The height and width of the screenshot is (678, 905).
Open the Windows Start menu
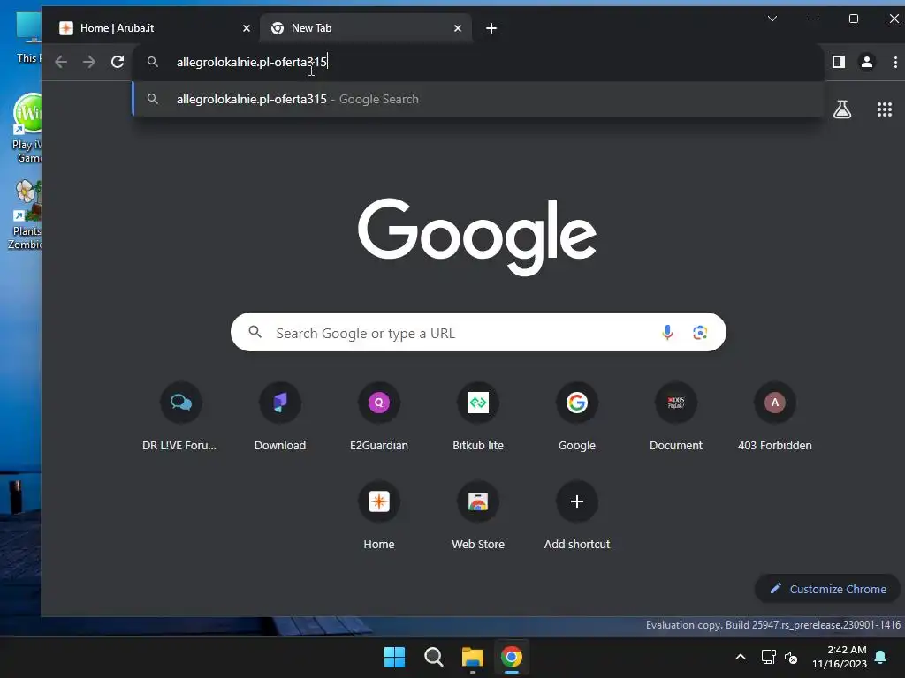tap(395, 657)
